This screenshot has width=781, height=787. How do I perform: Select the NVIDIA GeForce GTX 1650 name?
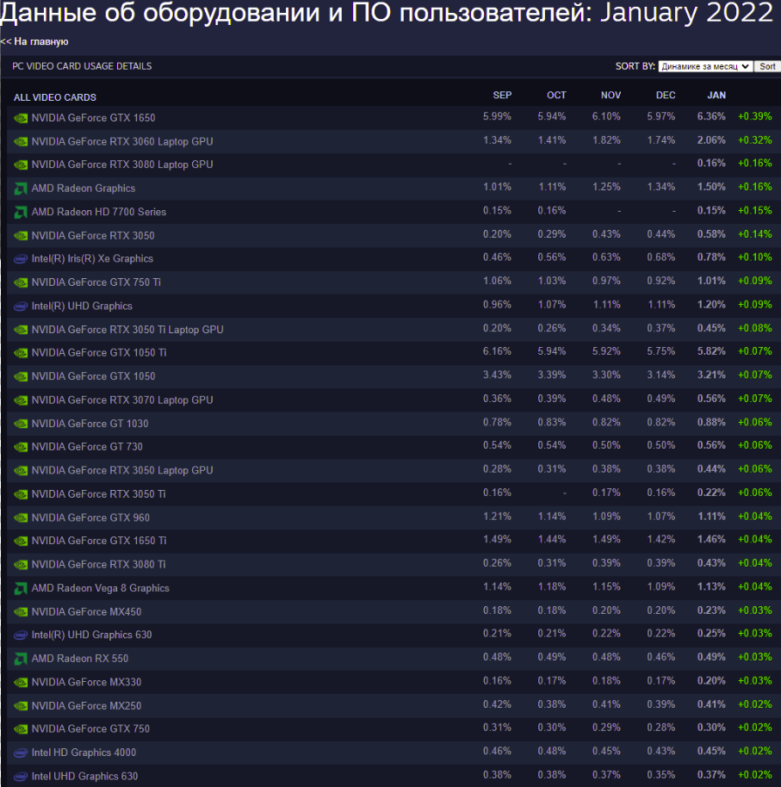[x=93, y=118]
